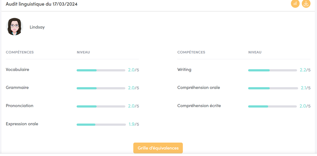This screenshot has width=317, height=156.
Task: Click the orange bar chart statistics icon
Action: pyautogui.click(x=295, y=4)
